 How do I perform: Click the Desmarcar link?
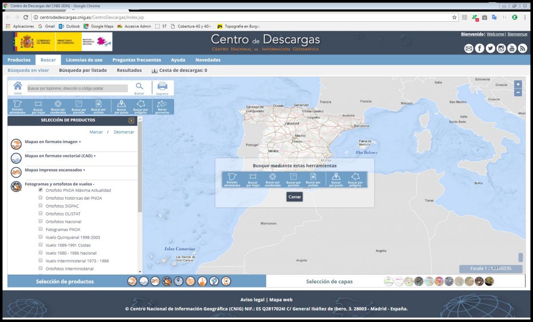[x=124, y=132]
